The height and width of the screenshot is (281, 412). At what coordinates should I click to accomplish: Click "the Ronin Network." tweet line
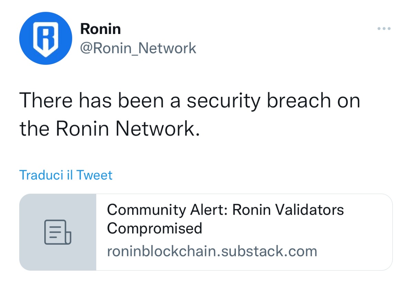[x=109, y=128]
